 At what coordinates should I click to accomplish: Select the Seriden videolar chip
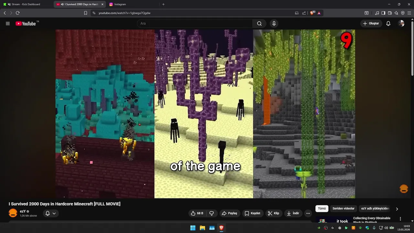[343, 209]
